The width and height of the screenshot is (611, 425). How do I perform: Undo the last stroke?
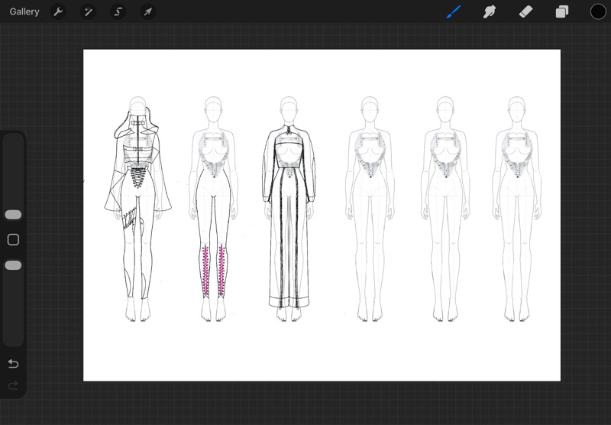coord(13,363)
